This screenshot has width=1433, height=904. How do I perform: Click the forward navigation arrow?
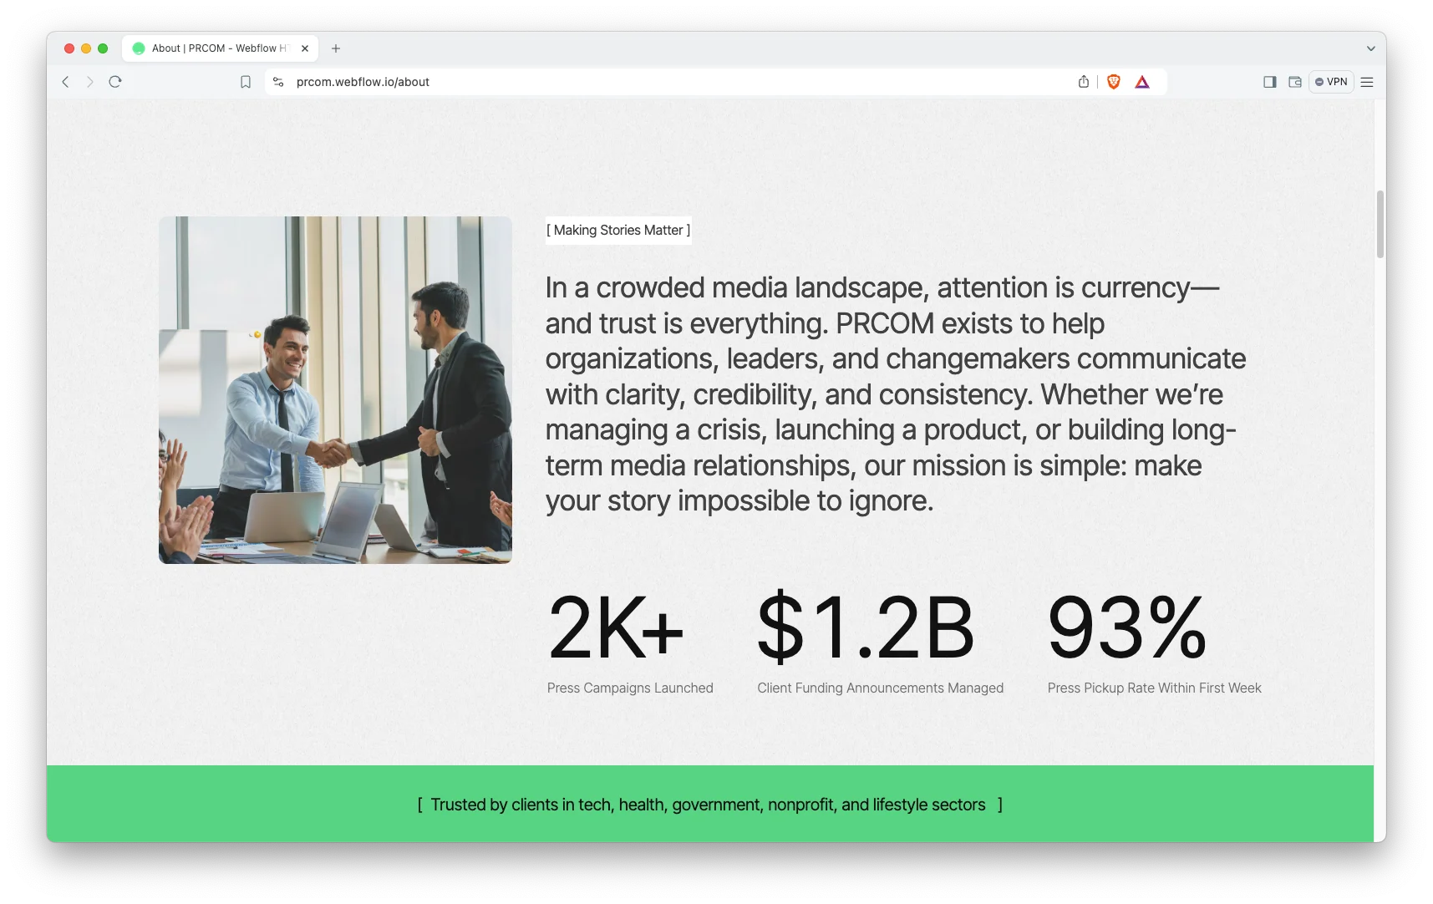click(x=90, y=82)
